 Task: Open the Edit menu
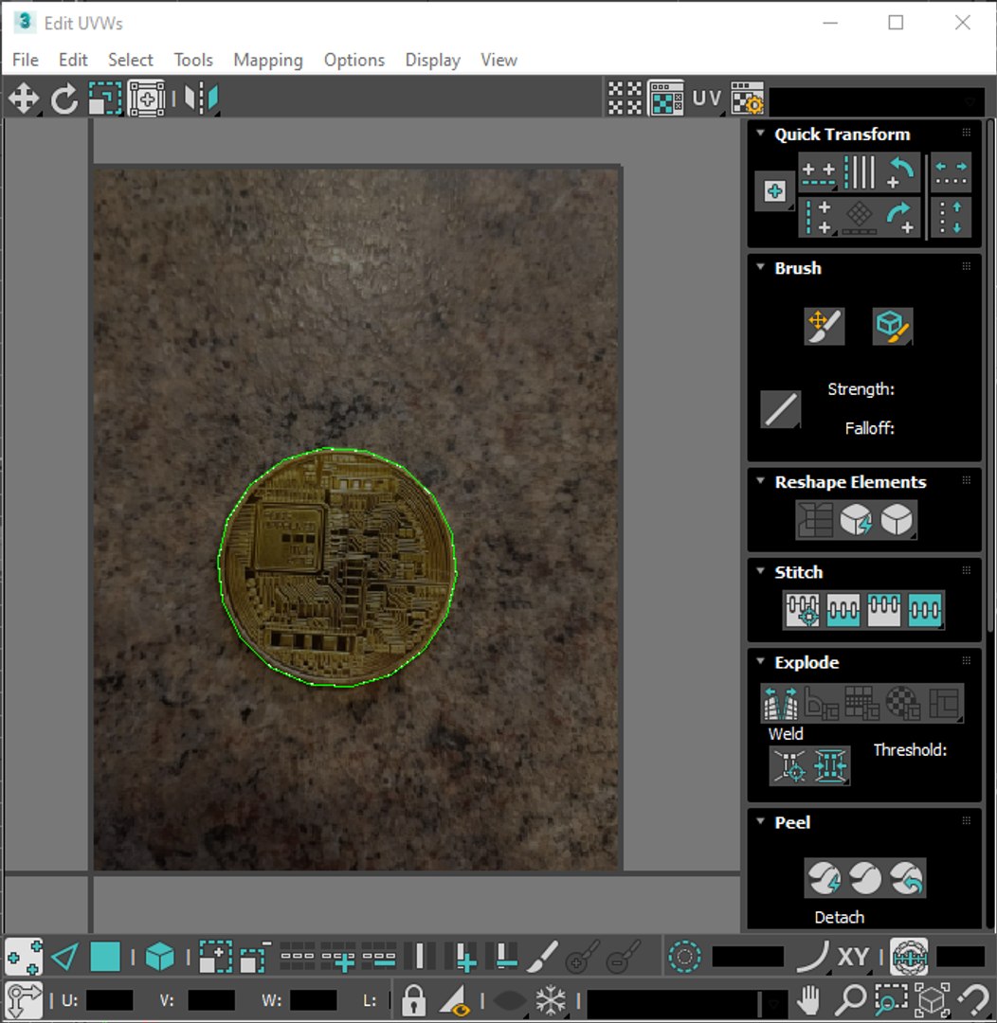(73, 60)
